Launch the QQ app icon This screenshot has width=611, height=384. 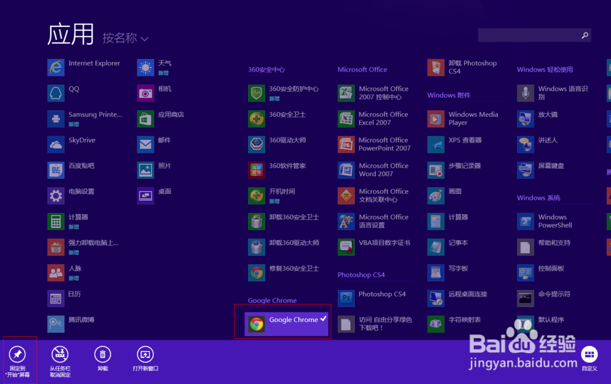[x=56, y=93]
